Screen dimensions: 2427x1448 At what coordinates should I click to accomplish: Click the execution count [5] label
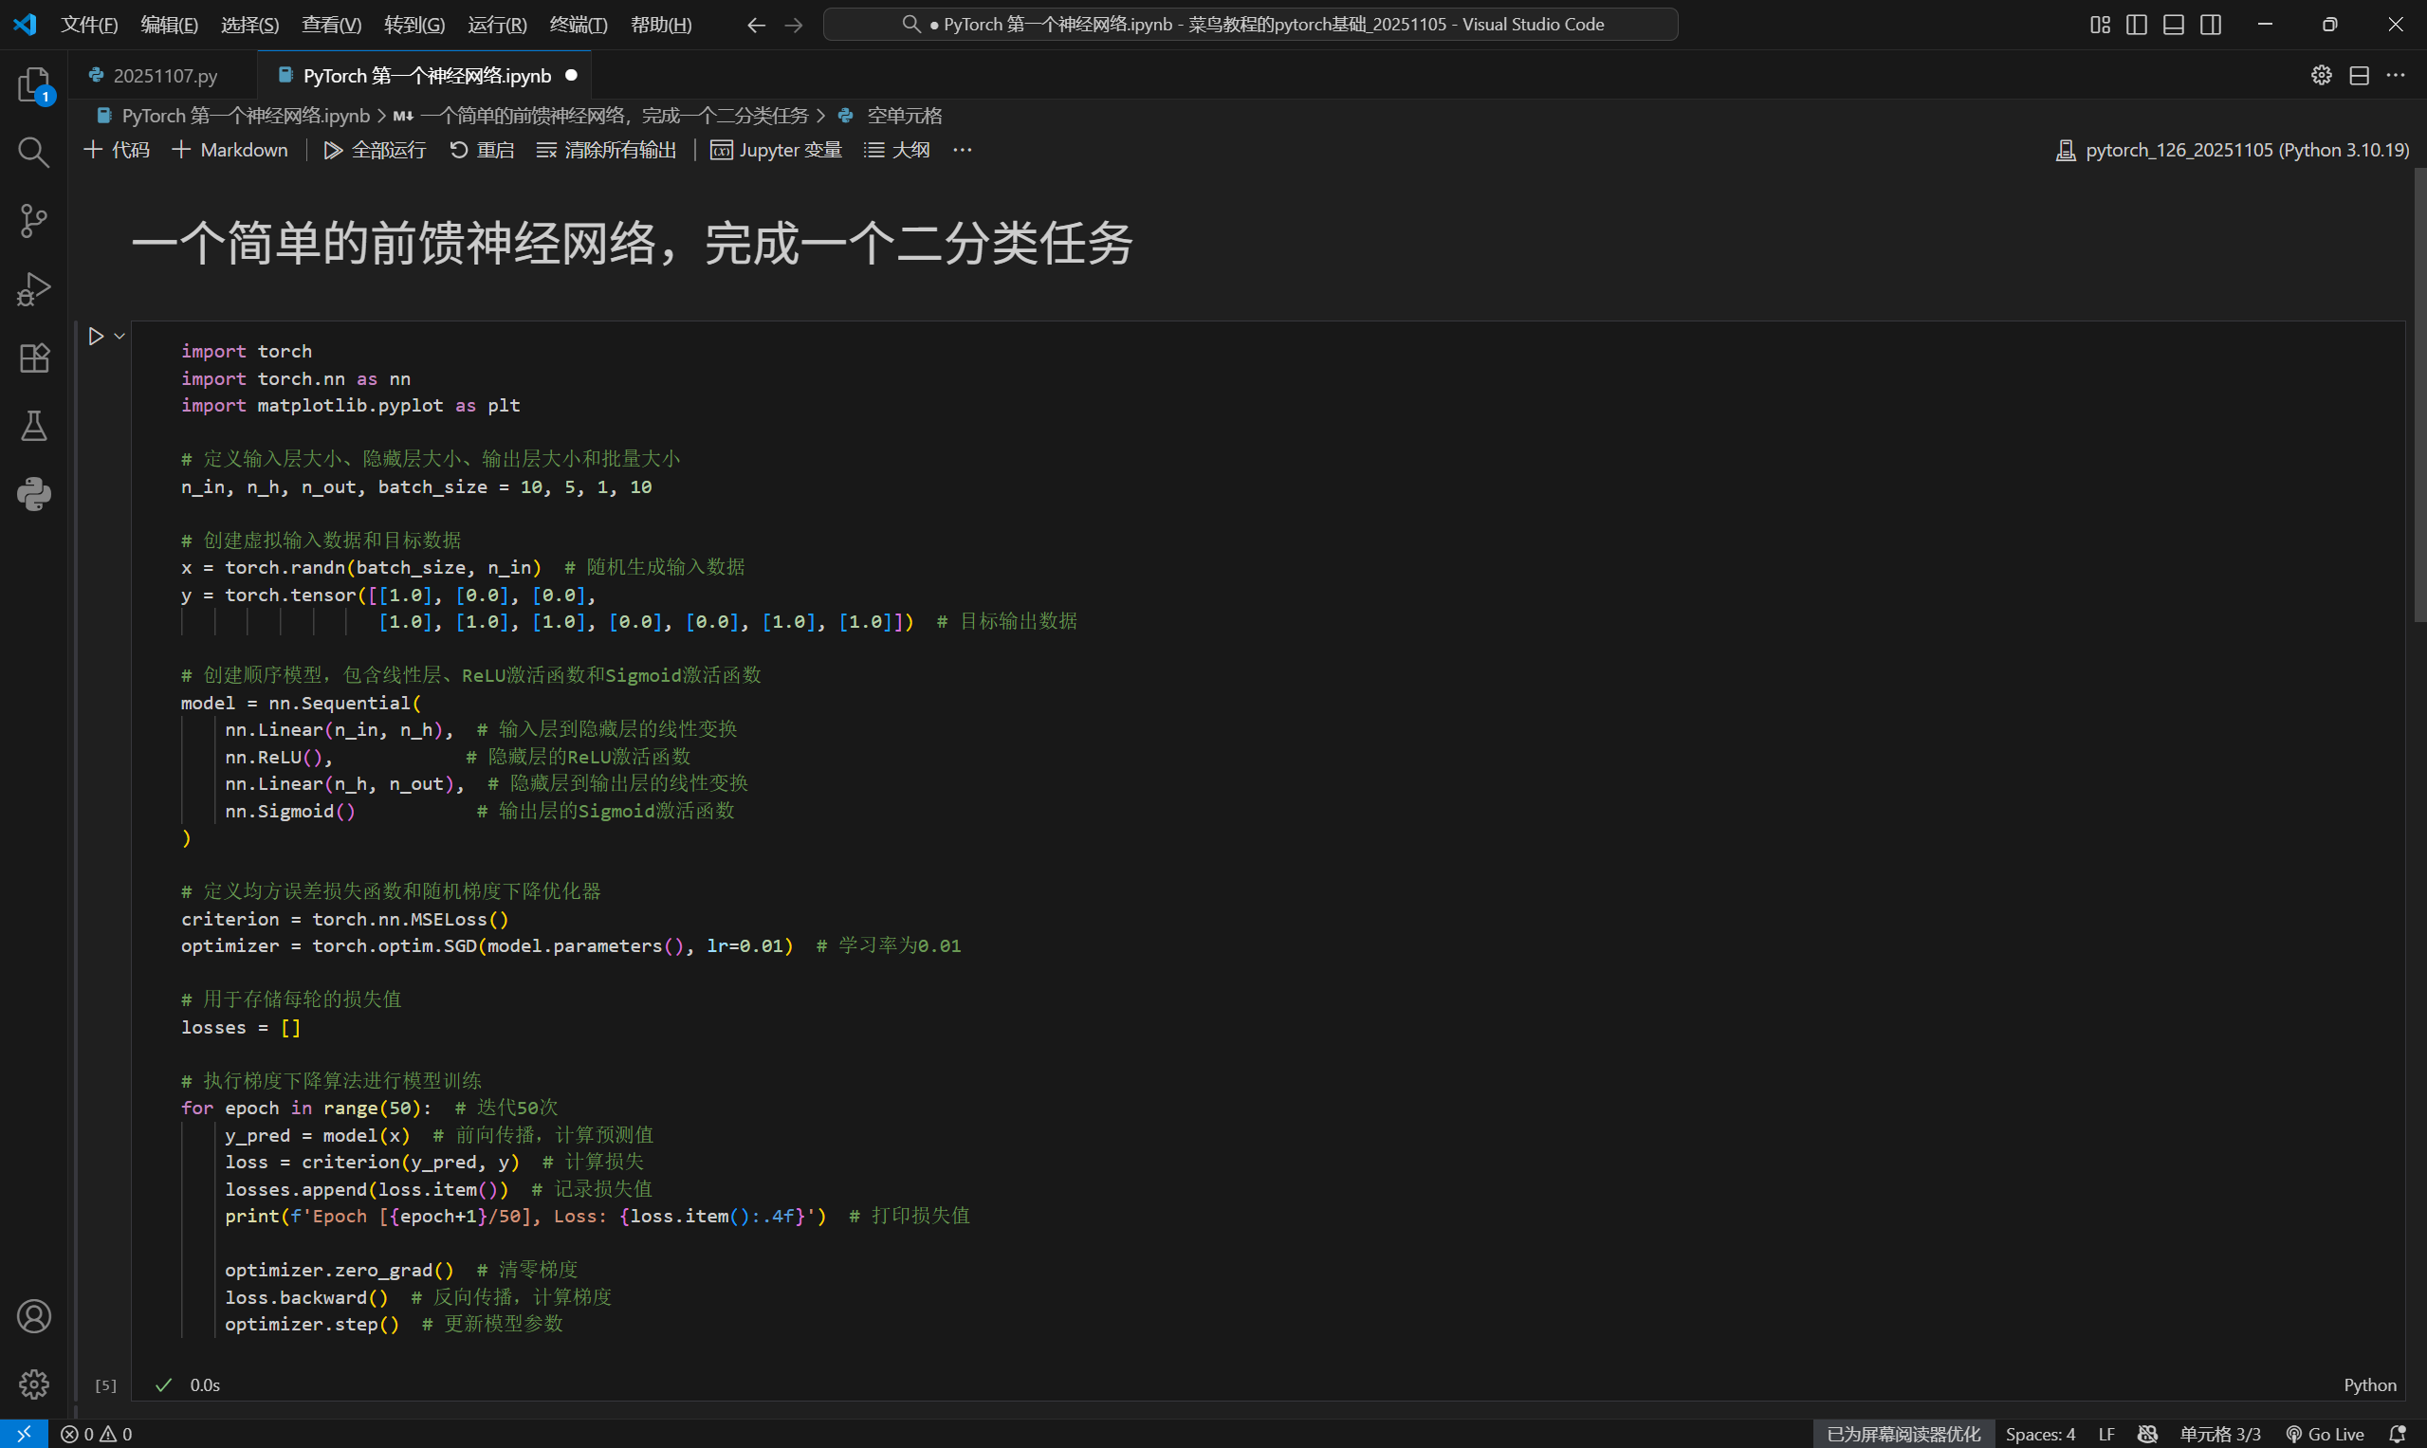105,1385
